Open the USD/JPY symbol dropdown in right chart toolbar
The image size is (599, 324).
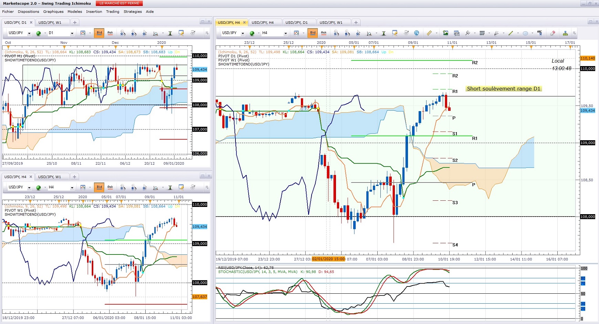pos(243,33)
